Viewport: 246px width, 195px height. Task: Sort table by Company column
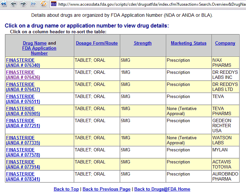click(x=225, y=43)
